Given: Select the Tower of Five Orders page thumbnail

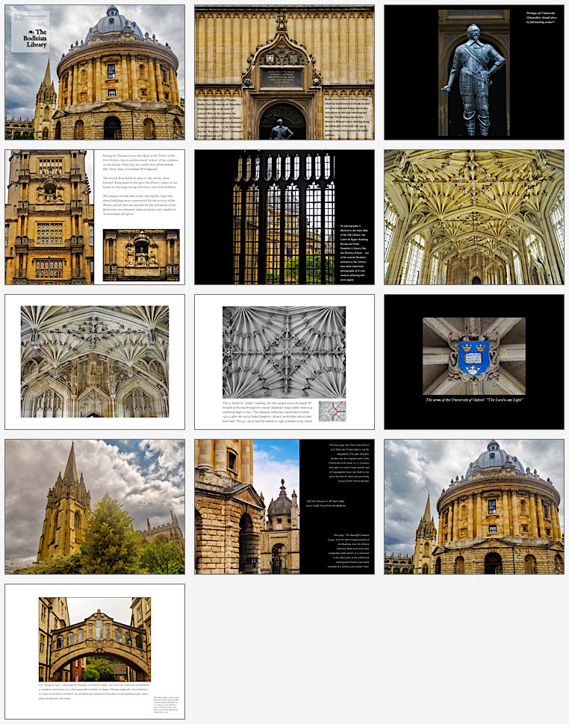Looking at the screenshot, I should click(x=95, y=217).
